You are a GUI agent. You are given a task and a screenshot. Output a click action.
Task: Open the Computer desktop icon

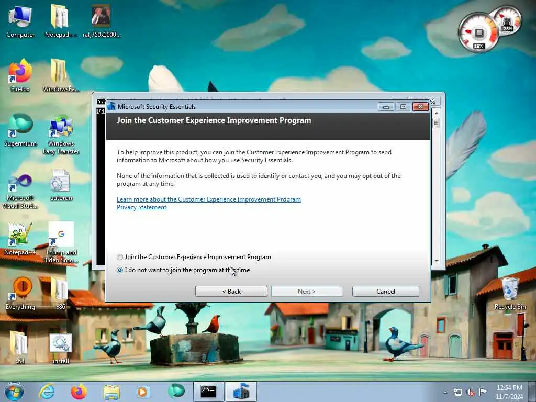[x=20, y=21]
